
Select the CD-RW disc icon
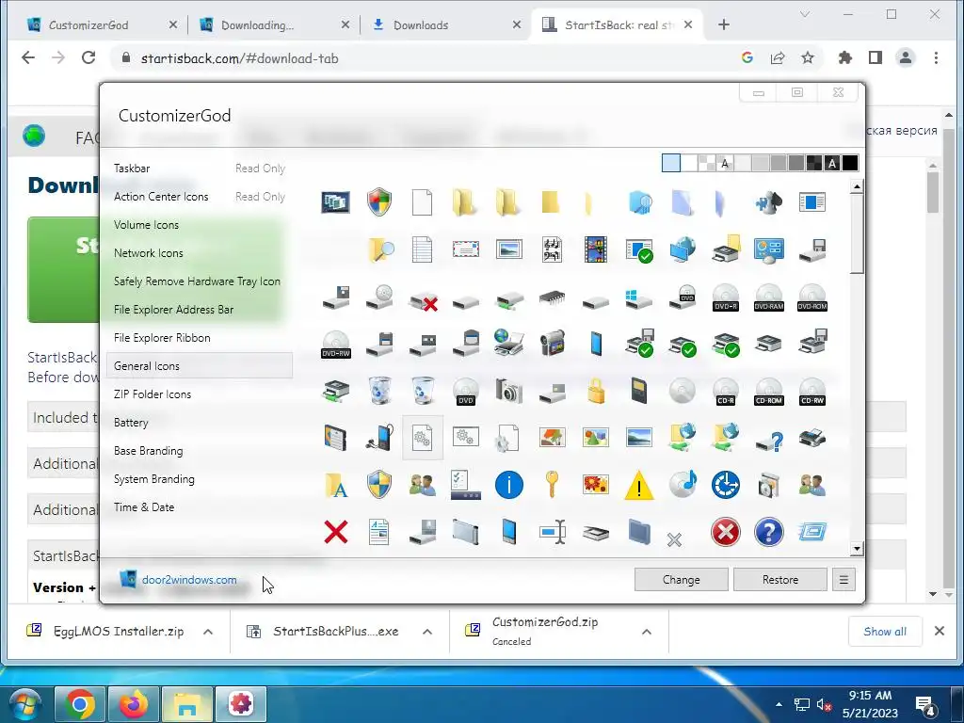coord(812,392)
